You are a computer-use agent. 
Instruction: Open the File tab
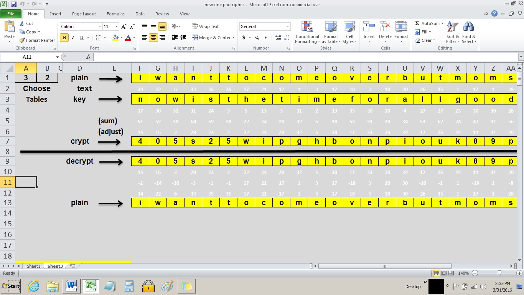click(x=11, y=14)
